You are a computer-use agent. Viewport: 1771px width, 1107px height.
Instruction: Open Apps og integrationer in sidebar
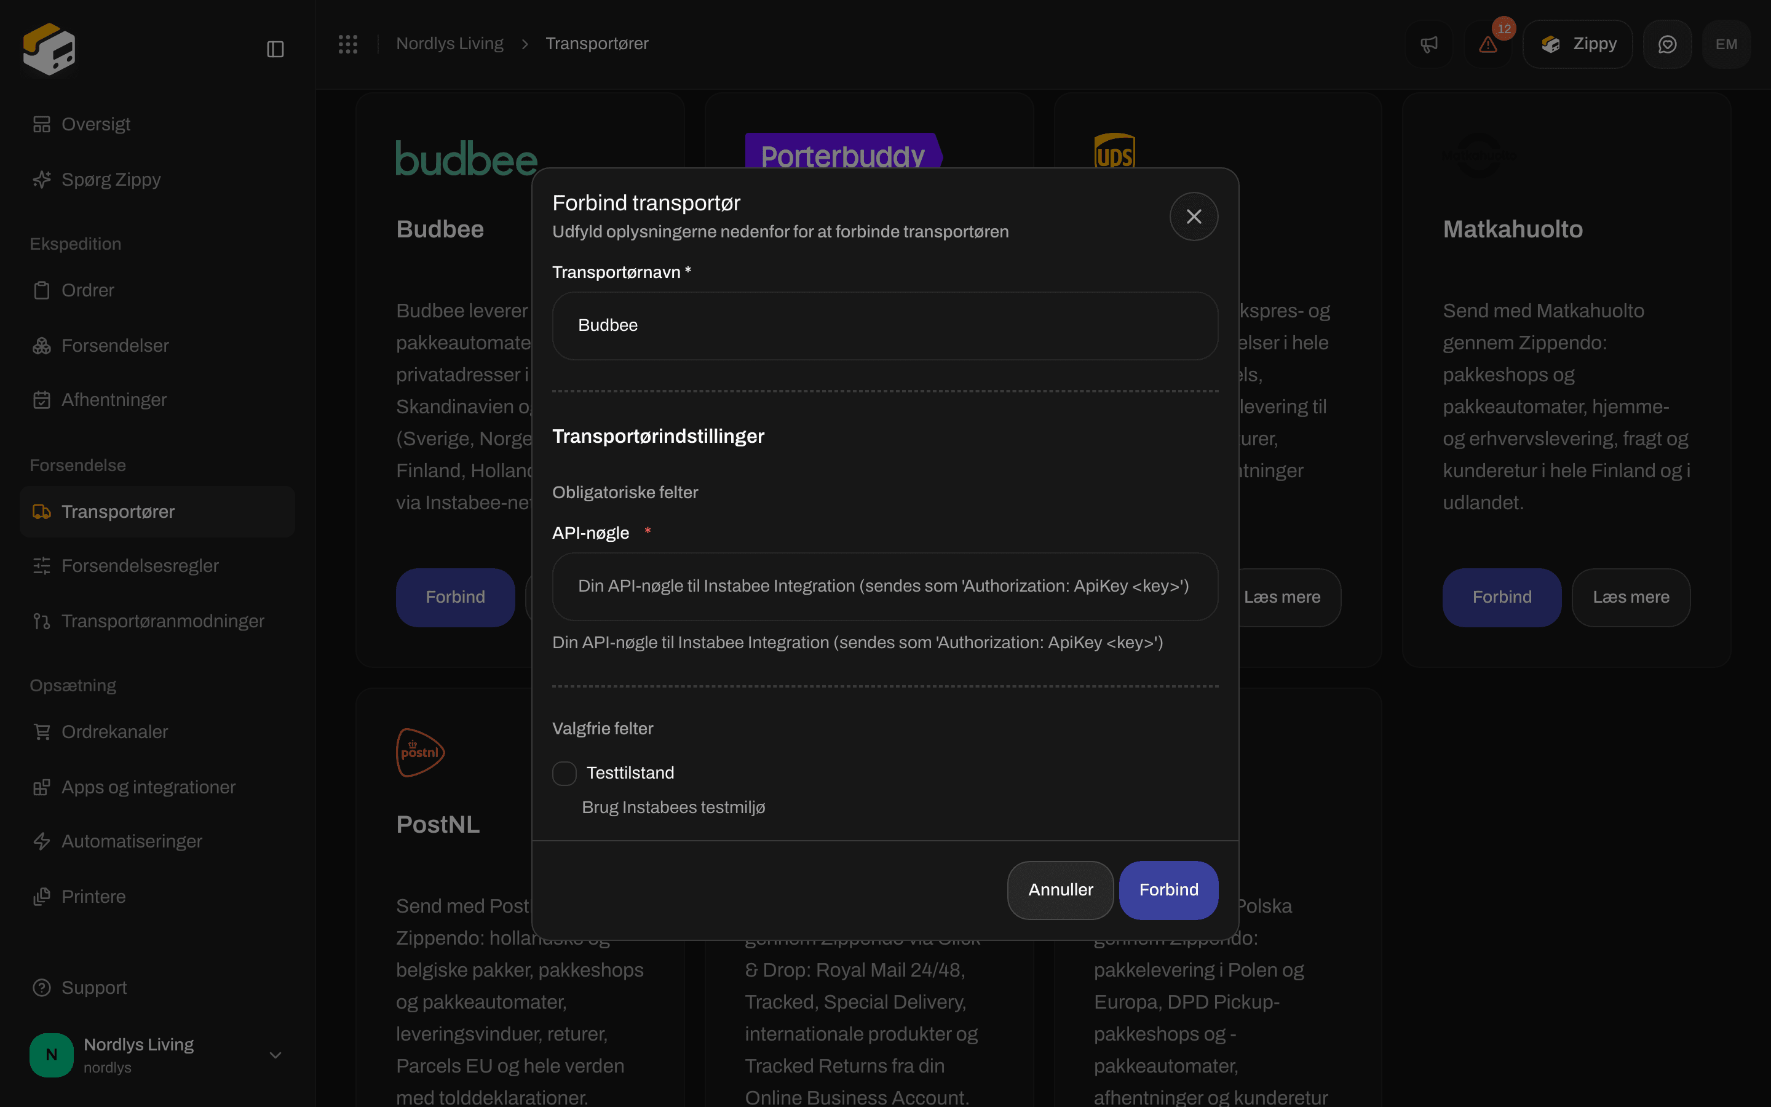157,787
